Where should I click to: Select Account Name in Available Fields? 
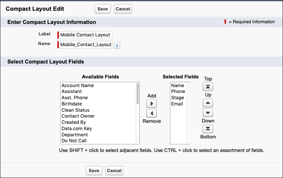[98, 85]
